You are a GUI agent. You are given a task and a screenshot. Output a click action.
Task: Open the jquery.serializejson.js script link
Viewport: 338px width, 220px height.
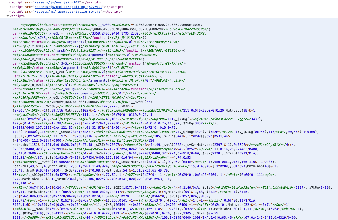[x=67, y=11]
